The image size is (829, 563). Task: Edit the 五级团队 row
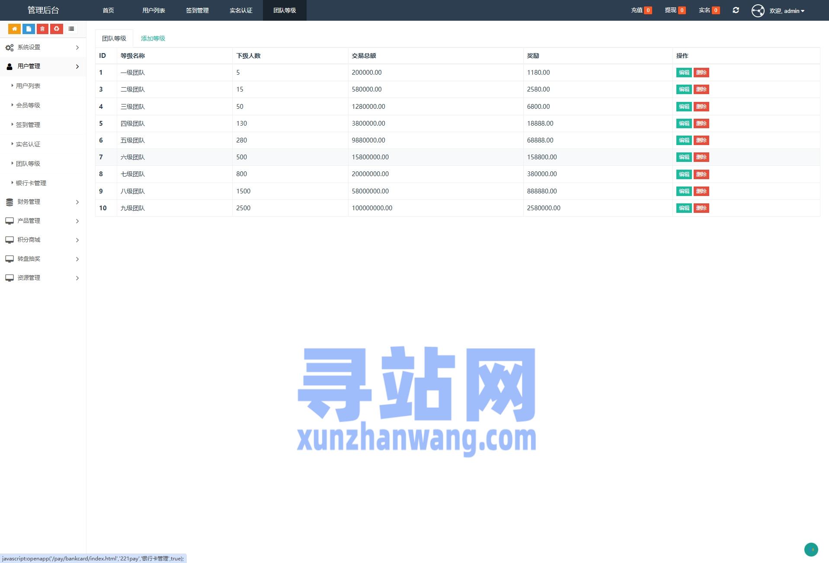[684, 140]
